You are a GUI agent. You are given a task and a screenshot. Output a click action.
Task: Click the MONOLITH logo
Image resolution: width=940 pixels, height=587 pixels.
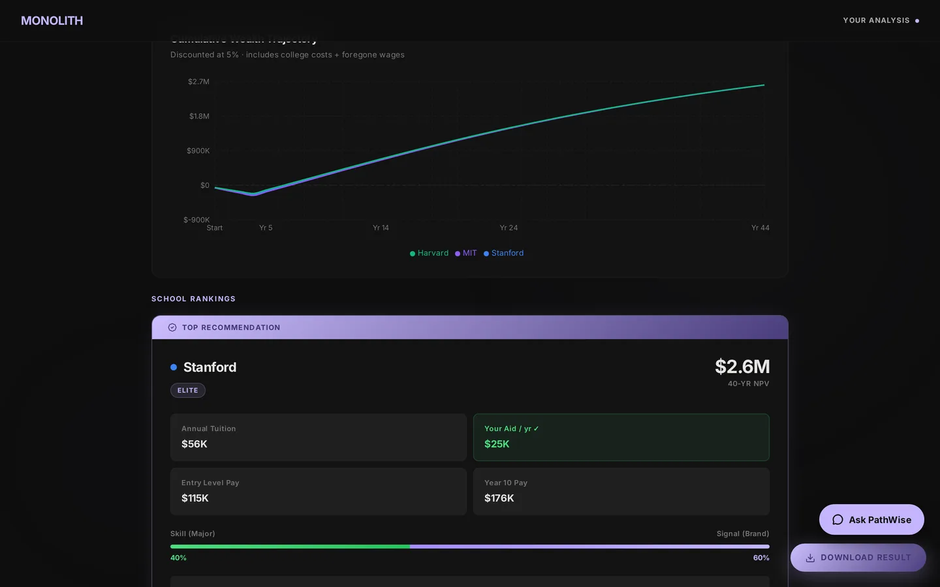52,21
